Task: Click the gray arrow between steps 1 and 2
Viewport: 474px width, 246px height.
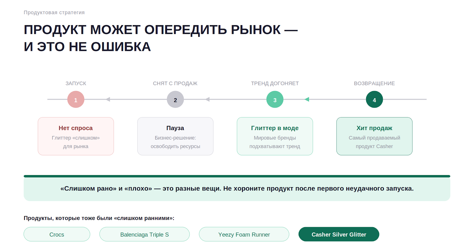Action: [108, 99]
